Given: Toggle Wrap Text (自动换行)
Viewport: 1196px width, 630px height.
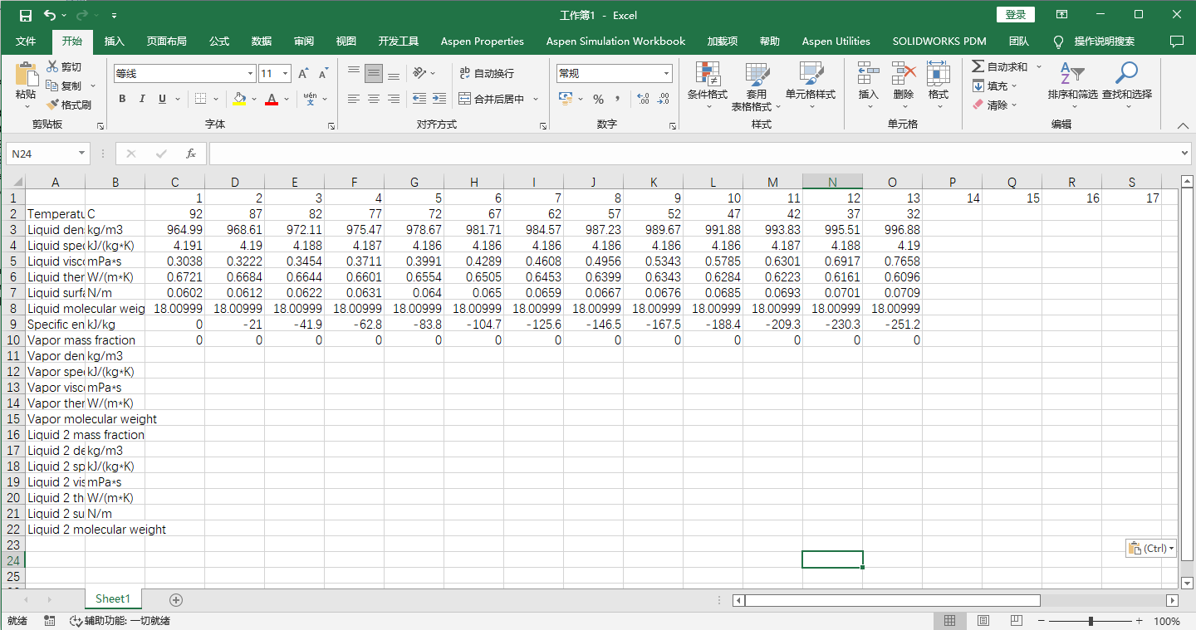Looking at the screenshot, I should pyautogui.click(x=487, y=73).
